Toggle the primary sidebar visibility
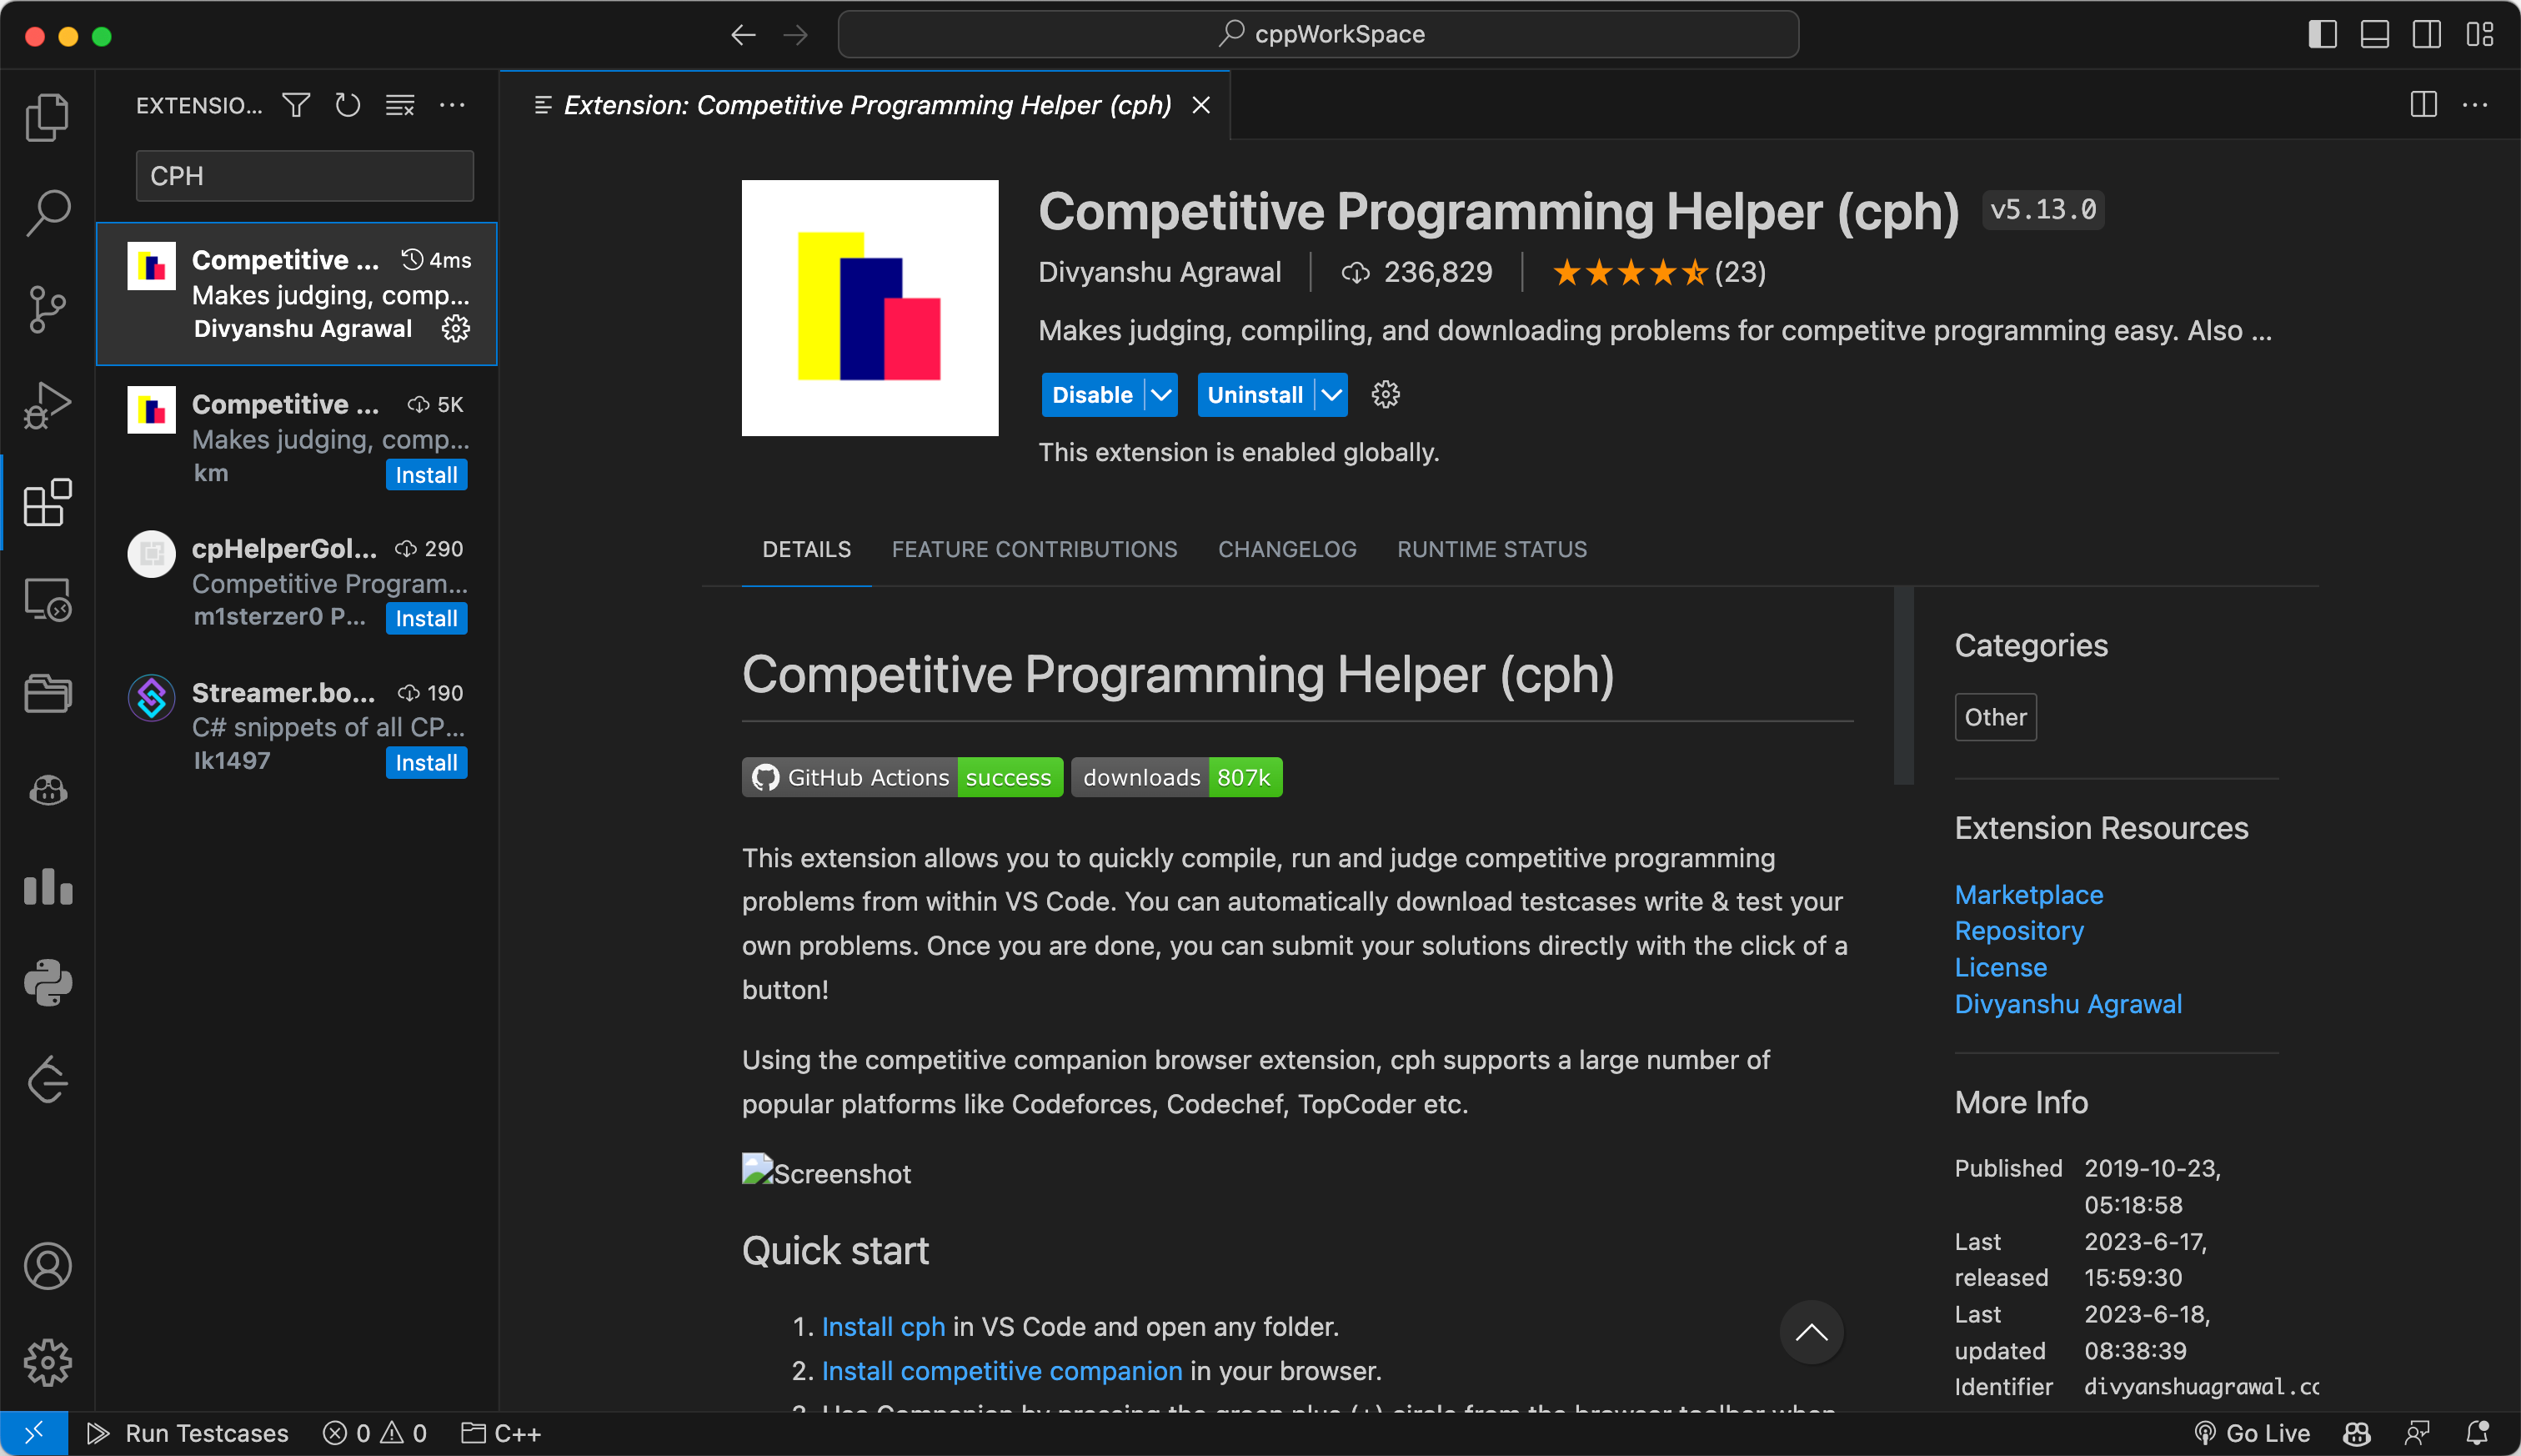Screen dimensions: 2521x1456 pos(2322,35)
